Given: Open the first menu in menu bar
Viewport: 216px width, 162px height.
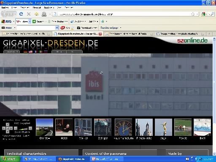Looking at the screenshot, I should 5,8.
